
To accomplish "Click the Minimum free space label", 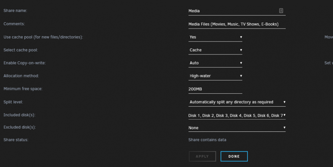I will tap(23, 89).
